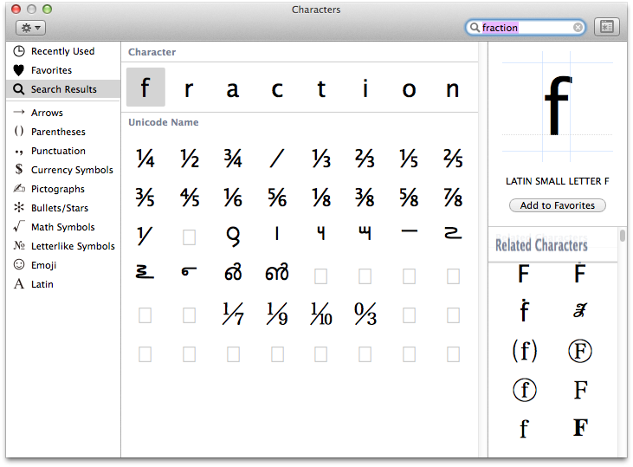Choose the Currency Symbols category
633x467 pixels.
pyautogui.click(x=72, y=170)
